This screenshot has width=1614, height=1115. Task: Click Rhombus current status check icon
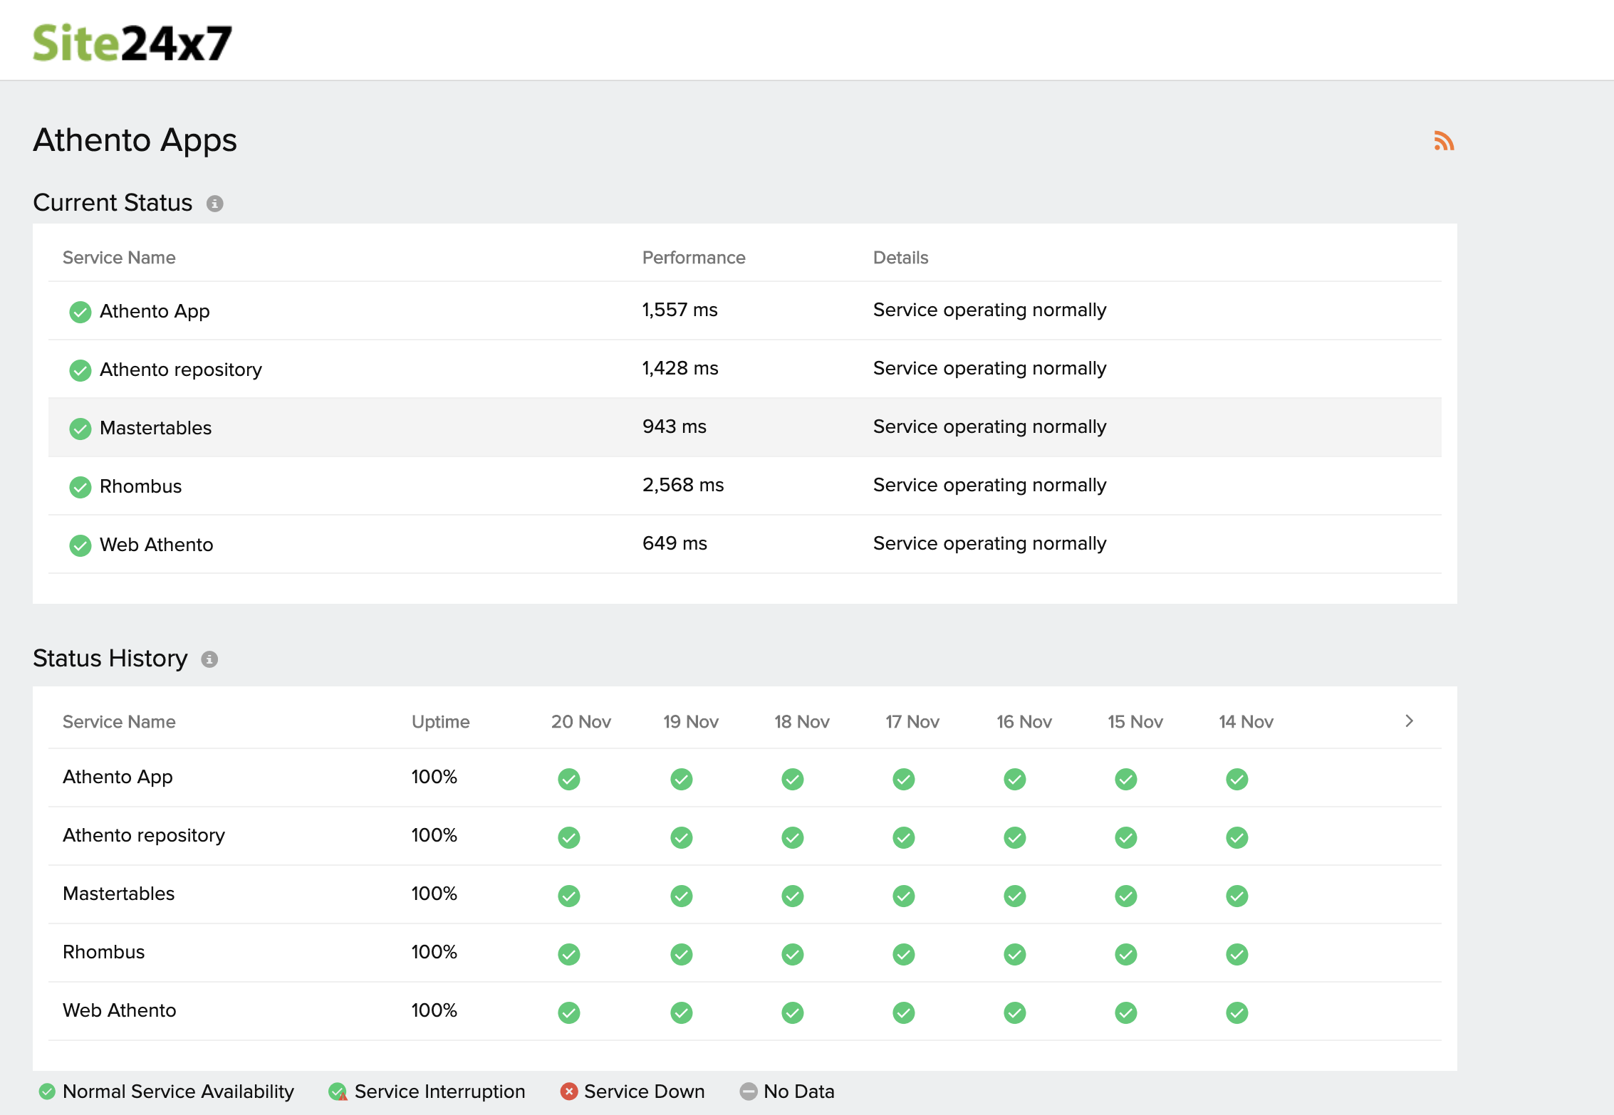click(80, 487)
